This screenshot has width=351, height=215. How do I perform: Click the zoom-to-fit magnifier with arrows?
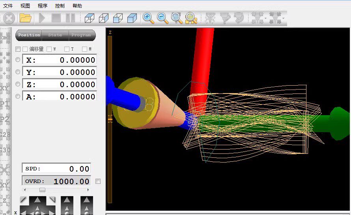(x=191, y=18)
